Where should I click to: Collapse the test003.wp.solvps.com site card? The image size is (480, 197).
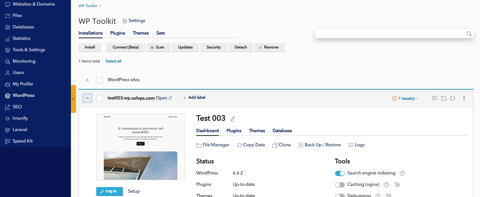click(x=87, y=98)
